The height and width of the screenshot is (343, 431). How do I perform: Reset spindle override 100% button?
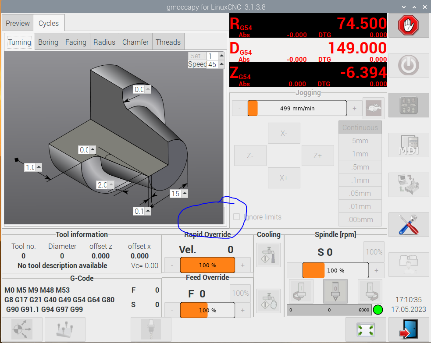374,252
